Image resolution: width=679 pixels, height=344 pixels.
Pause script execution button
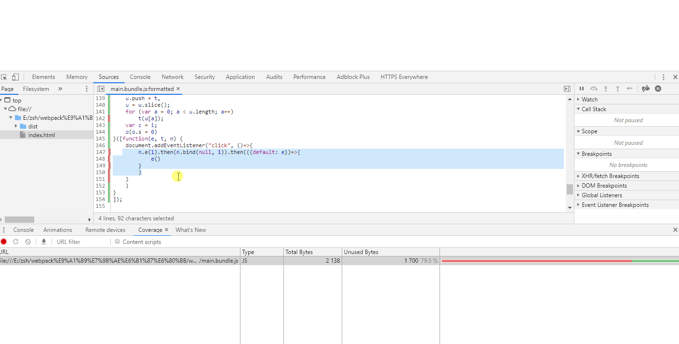582,89
